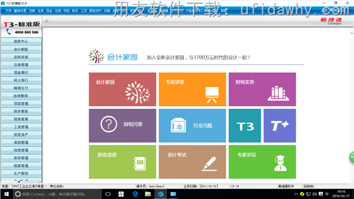Click the blue window app taskbar icon
The width and height of the screenshot is (354, 199).
click(x=173, y=194)
